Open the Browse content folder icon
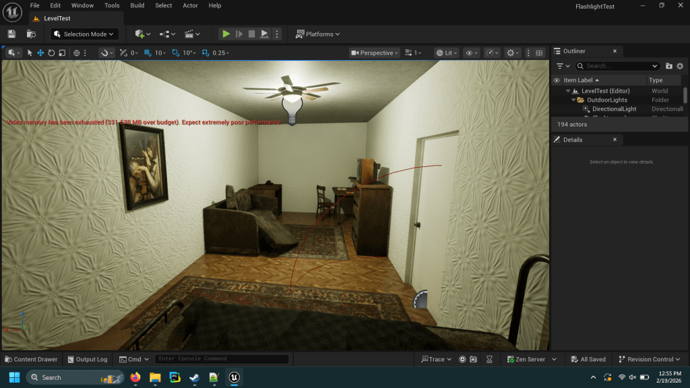The image size is (690, 388). 31,34
